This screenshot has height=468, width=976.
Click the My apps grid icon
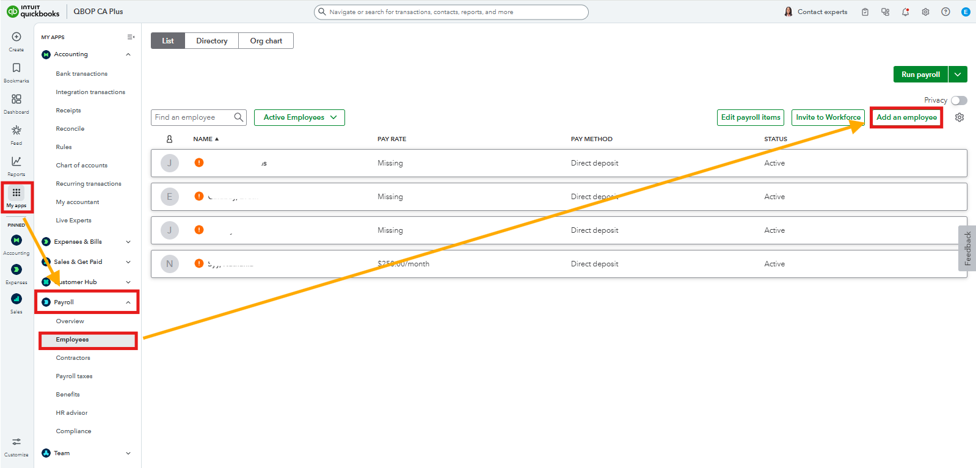pos(16,194)
